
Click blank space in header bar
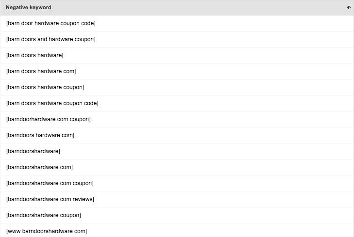coord(199,7)
